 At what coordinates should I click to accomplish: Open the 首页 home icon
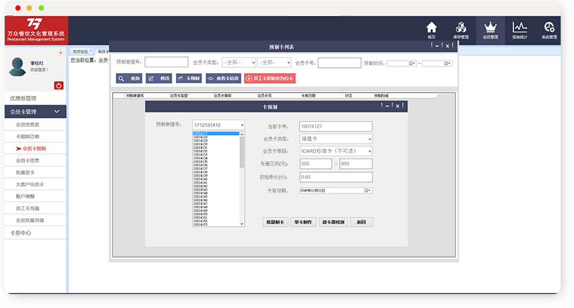tap(432, 30)
